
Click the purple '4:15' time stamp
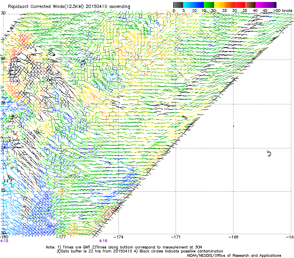point(4,241)
